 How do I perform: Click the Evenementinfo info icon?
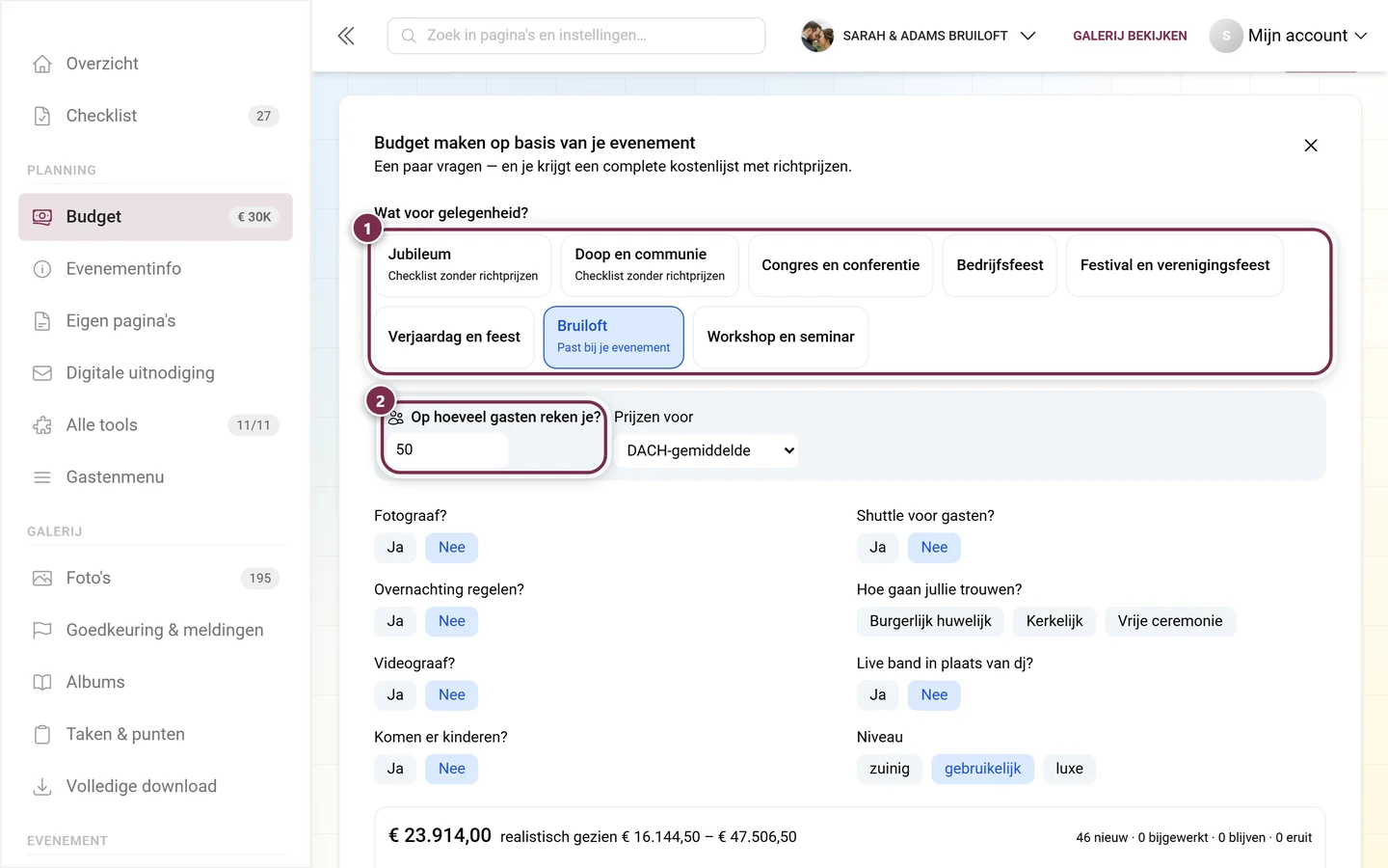coord(42,269)
